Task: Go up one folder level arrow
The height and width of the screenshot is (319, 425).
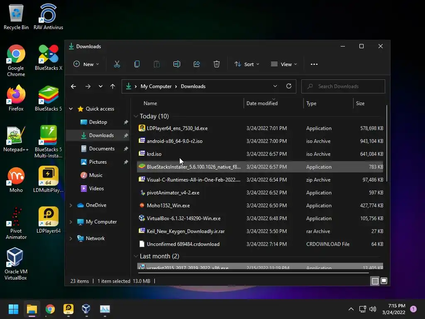Action: [113, 86]
